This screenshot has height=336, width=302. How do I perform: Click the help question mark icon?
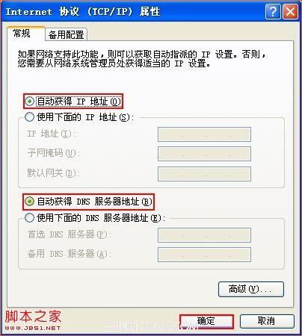tap(273, 11)
